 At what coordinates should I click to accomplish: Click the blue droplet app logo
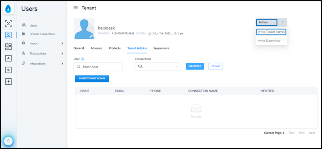click(8, 9)
